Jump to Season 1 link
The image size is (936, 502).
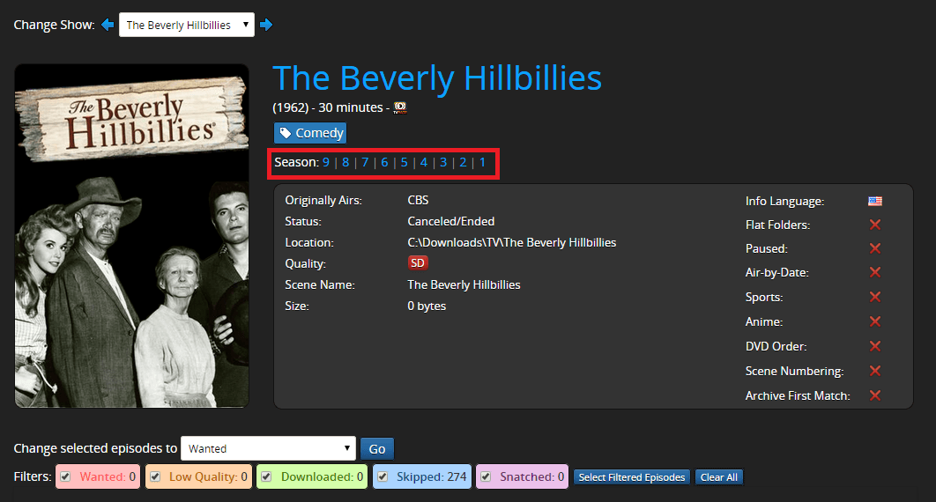click(482, 162)
